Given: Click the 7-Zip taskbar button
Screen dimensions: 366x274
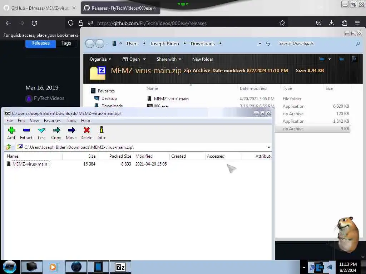Looking at the screenshot, I should tap(121, 267).
